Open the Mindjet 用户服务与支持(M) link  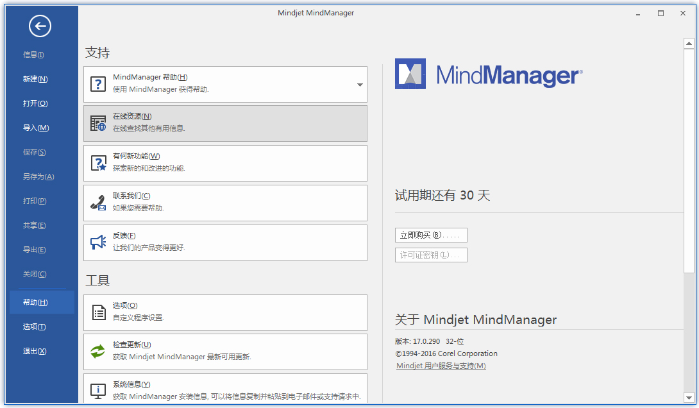point(441,366)
